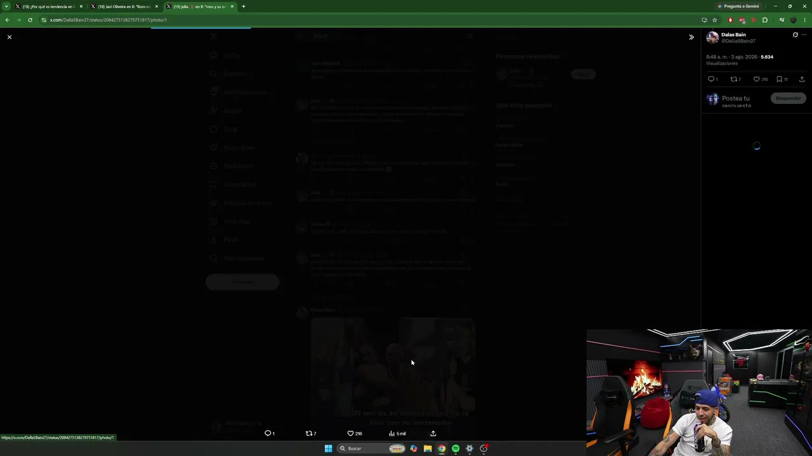
Task: Click the install app icon in address bar
Action: 704,20
